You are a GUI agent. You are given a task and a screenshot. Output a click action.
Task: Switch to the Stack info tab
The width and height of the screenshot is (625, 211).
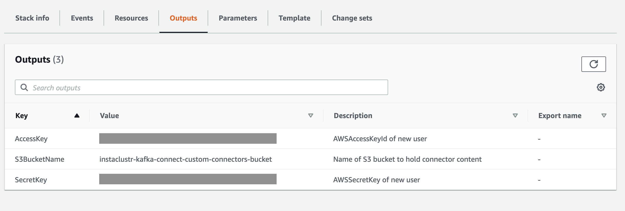(32, 18)
